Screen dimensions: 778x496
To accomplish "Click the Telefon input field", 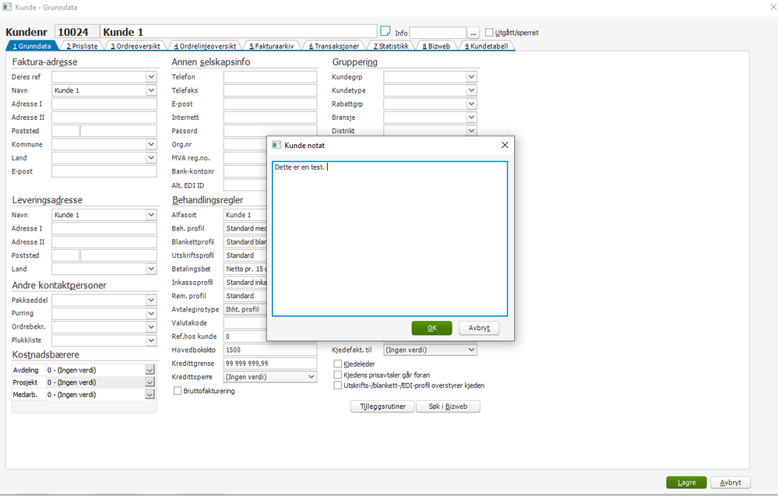I will (x=270, y=77).
